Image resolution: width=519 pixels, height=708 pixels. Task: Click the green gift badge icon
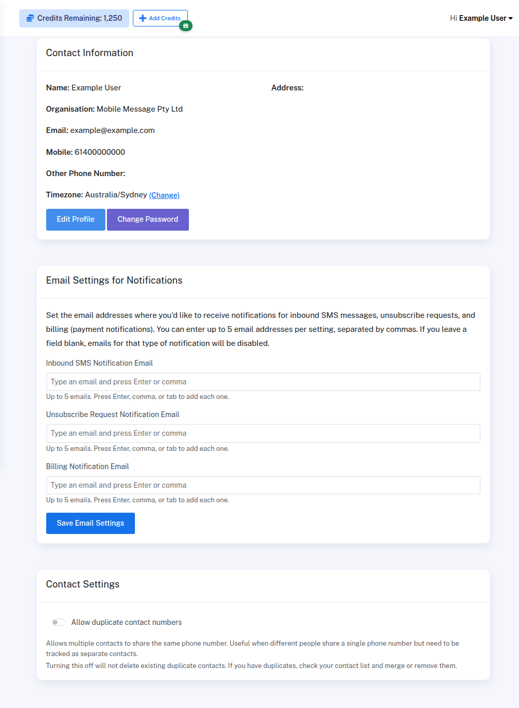coord(186,26)
